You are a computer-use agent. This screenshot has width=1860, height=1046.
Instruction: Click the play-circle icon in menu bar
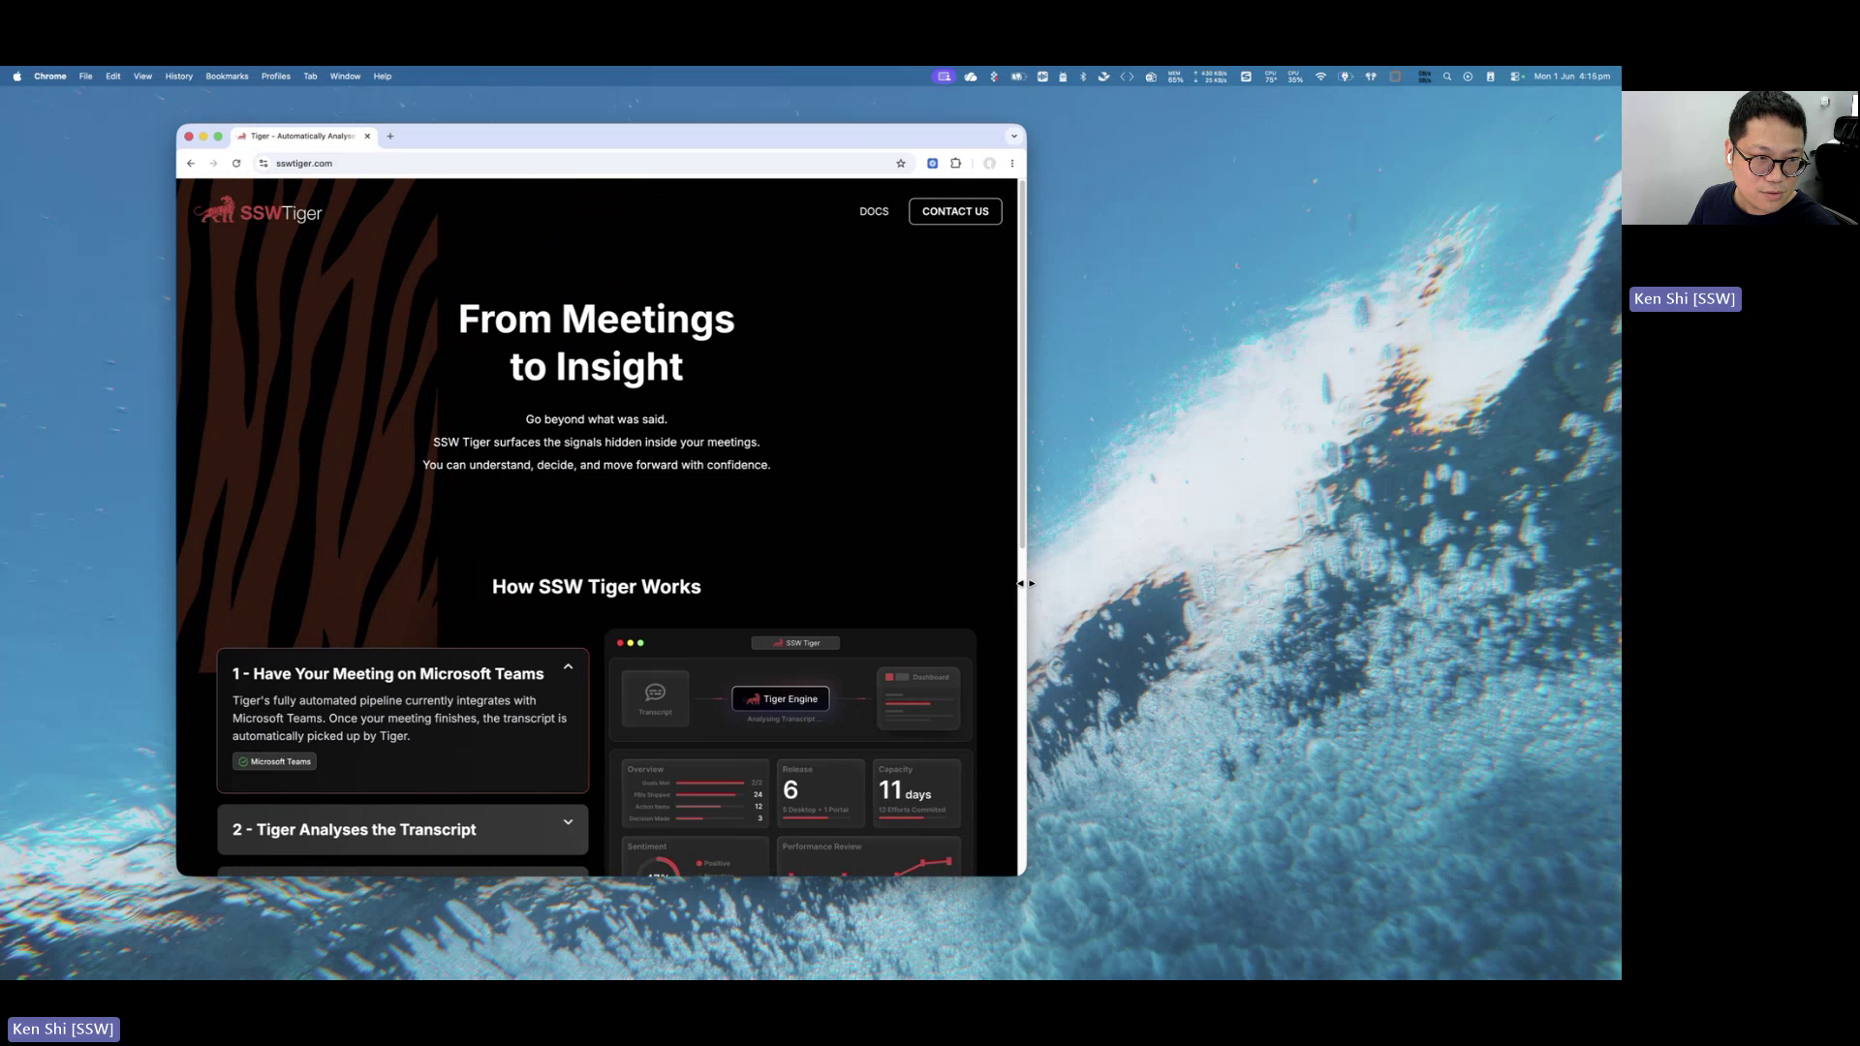[1468, 77]
